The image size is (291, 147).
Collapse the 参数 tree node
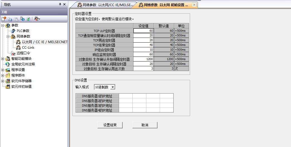[x=3, y=25]
